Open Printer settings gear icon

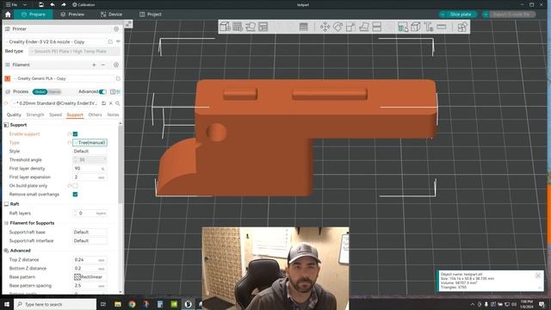click(x=116, y=28)
